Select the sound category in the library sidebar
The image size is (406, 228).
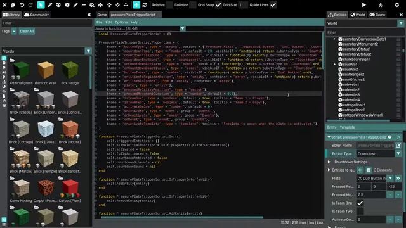[4, 72]
